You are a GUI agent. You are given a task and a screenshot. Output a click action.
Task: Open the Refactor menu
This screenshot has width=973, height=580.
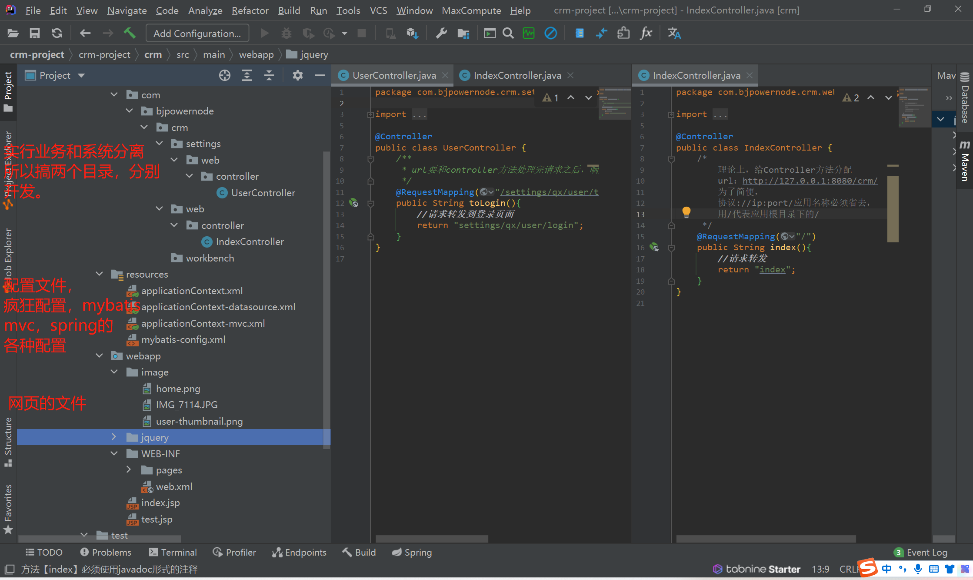coord(250,10)
